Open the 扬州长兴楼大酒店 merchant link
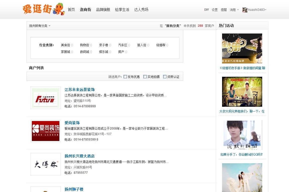Viewport: 289px width, 192px height. click(80, 156)
